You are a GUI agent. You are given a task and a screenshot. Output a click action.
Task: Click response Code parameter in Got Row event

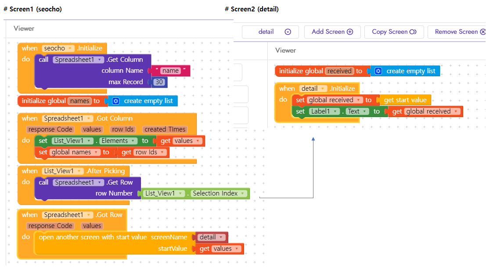pos(50,226)
